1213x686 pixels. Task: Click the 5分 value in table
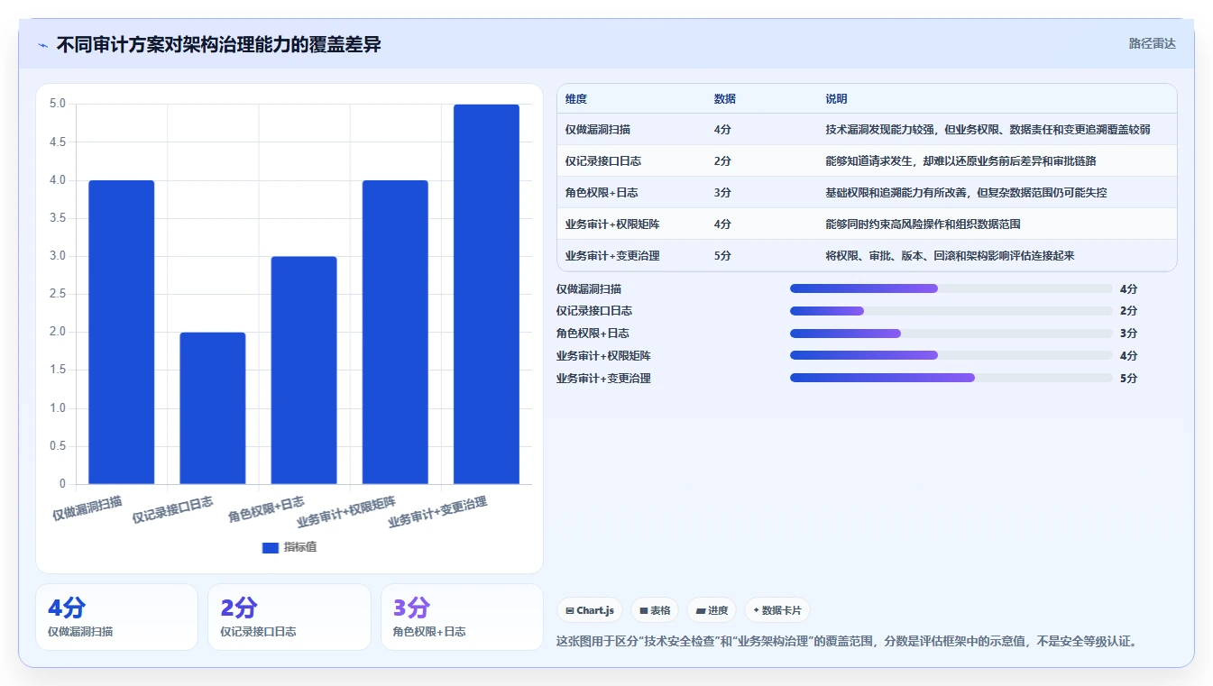tap(722, 255)
